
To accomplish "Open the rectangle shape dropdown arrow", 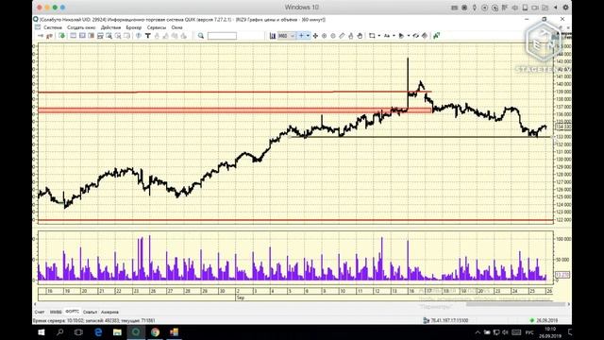I will tap(379, 36).
